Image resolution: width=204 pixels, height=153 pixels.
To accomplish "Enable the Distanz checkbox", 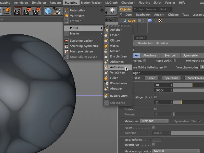I will 155,109.
